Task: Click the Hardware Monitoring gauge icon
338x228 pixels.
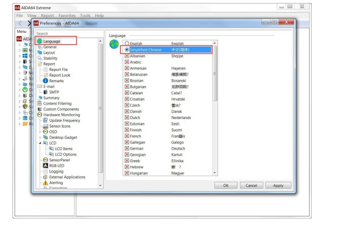Action: tap(40, 115)
